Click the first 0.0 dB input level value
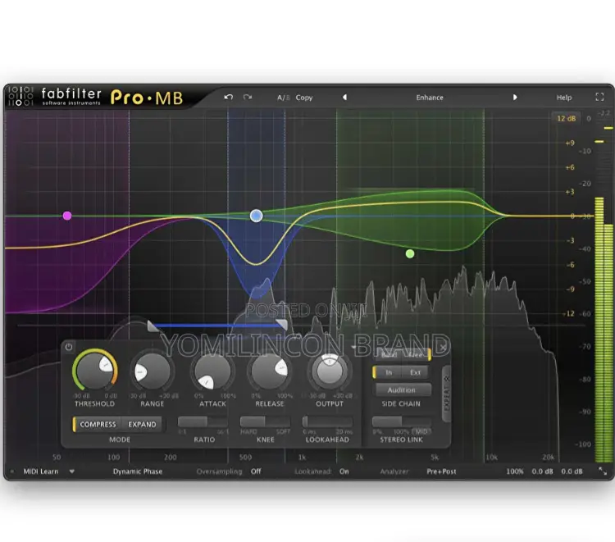615x542 pixels. 542,471
